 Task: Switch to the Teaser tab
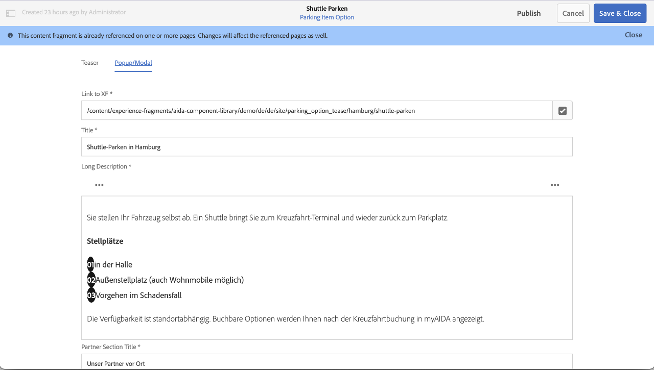coord(90,63)
